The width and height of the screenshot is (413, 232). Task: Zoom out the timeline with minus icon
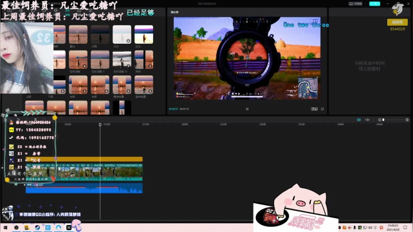click(x=380, y=119)
